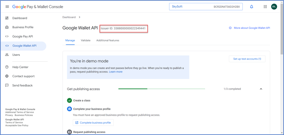Select the Manage tab
Image resolution: width=284 pixels, height=135 pixels.
tap(70, 40)
